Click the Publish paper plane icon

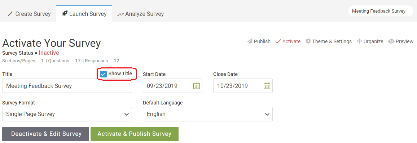click(250, 41)
